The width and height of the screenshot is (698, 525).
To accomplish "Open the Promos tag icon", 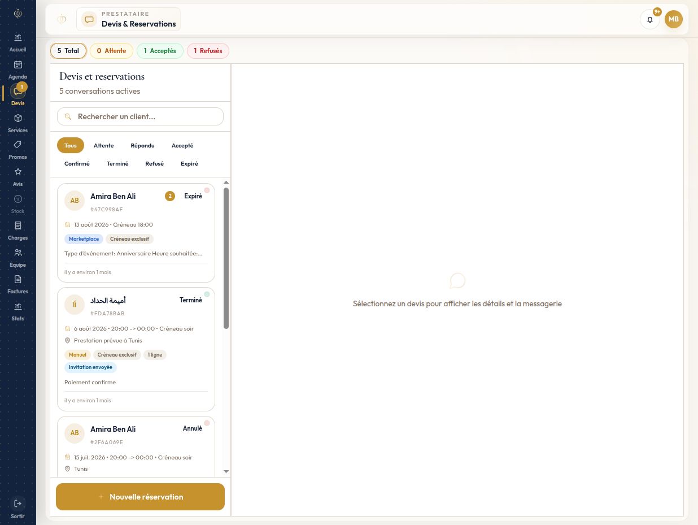I will click(x=18, y=145).
